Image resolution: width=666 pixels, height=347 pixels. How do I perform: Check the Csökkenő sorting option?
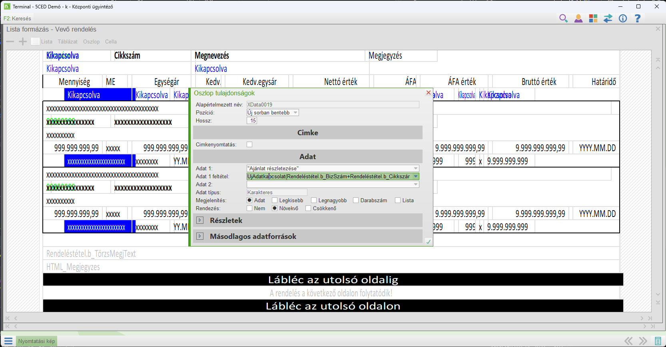tap(308, 208)
